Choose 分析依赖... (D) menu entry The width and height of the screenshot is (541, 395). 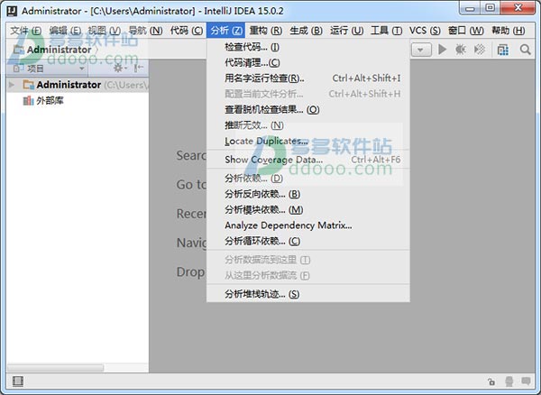308,179
